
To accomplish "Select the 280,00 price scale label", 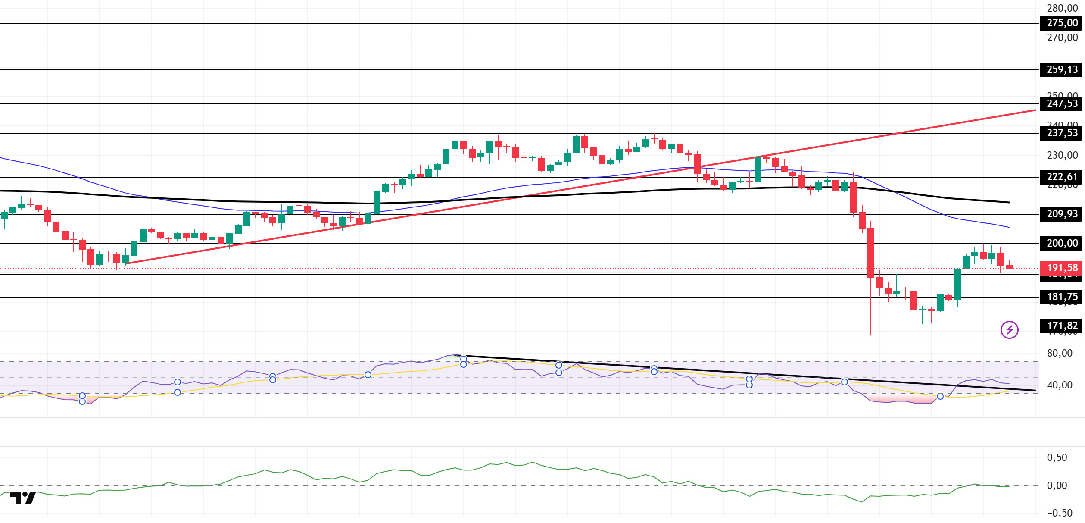I will 1062,8.
